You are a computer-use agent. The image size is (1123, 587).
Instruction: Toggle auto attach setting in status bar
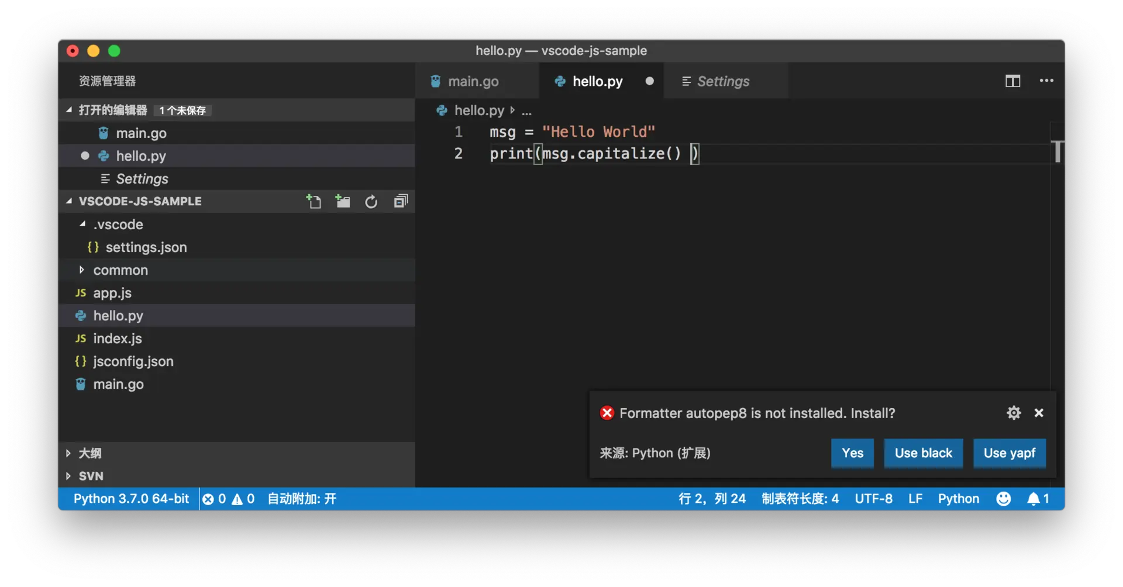[x=302, y=499]
